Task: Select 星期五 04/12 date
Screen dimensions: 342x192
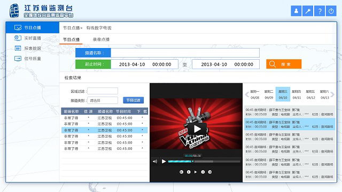Action: click(x=310, y=94)
